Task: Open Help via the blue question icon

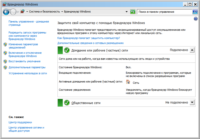Action: 195,19
